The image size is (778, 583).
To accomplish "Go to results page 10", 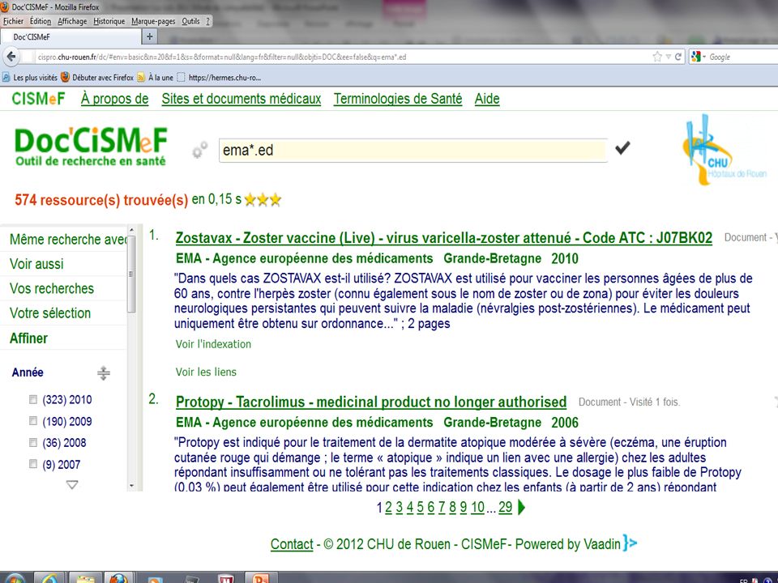I will pos(477,507).
